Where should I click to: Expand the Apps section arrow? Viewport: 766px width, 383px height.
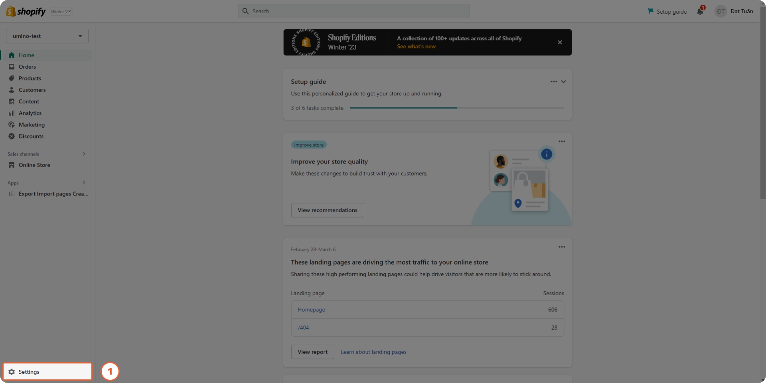84,183
